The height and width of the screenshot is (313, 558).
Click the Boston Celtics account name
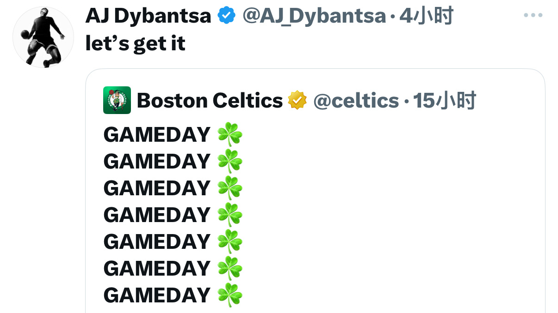point(210,100)
